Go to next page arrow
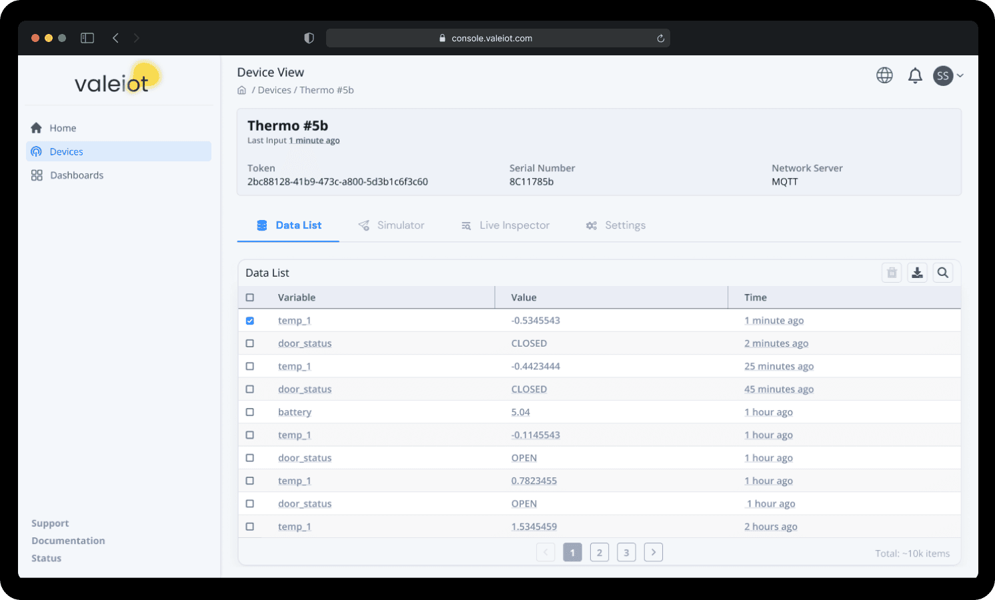Viewport: 995px width, 600px height. pos(654,552)
